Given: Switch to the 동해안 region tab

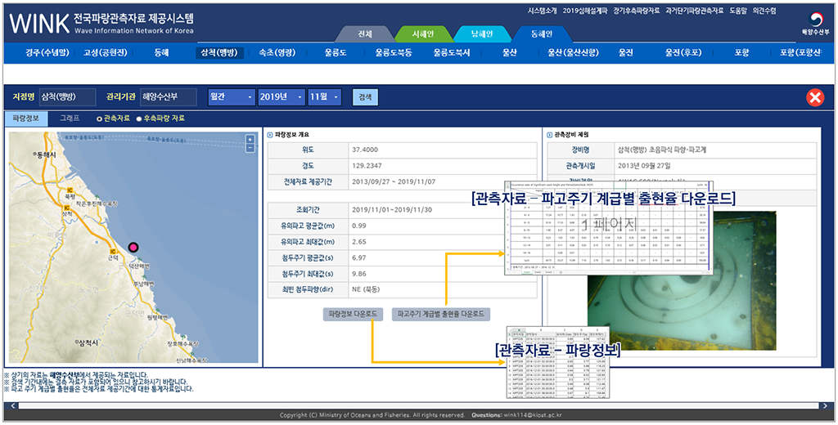Looking at the screenshot, I should [542, 34].
